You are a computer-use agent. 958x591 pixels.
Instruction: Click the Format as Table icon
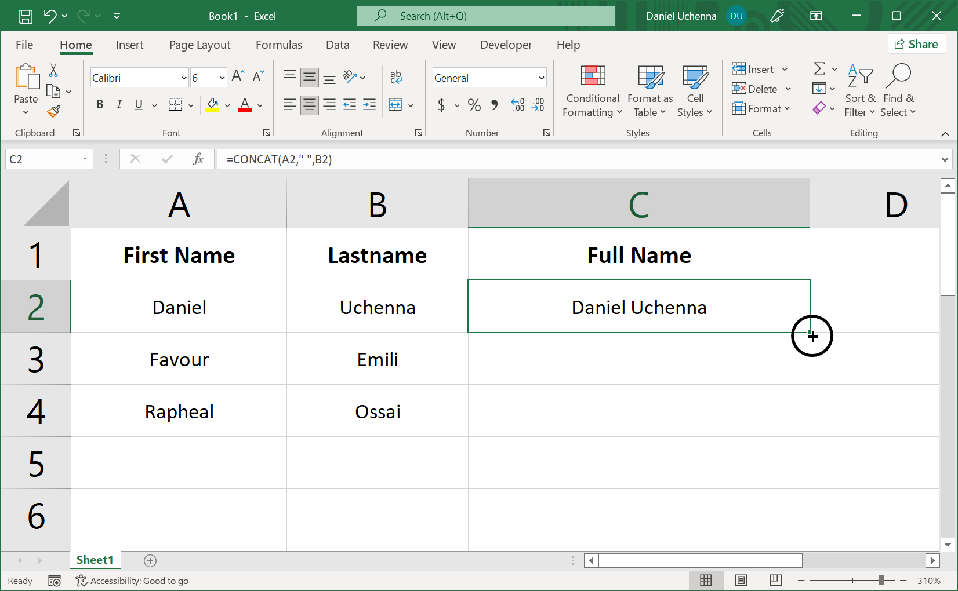649,91
